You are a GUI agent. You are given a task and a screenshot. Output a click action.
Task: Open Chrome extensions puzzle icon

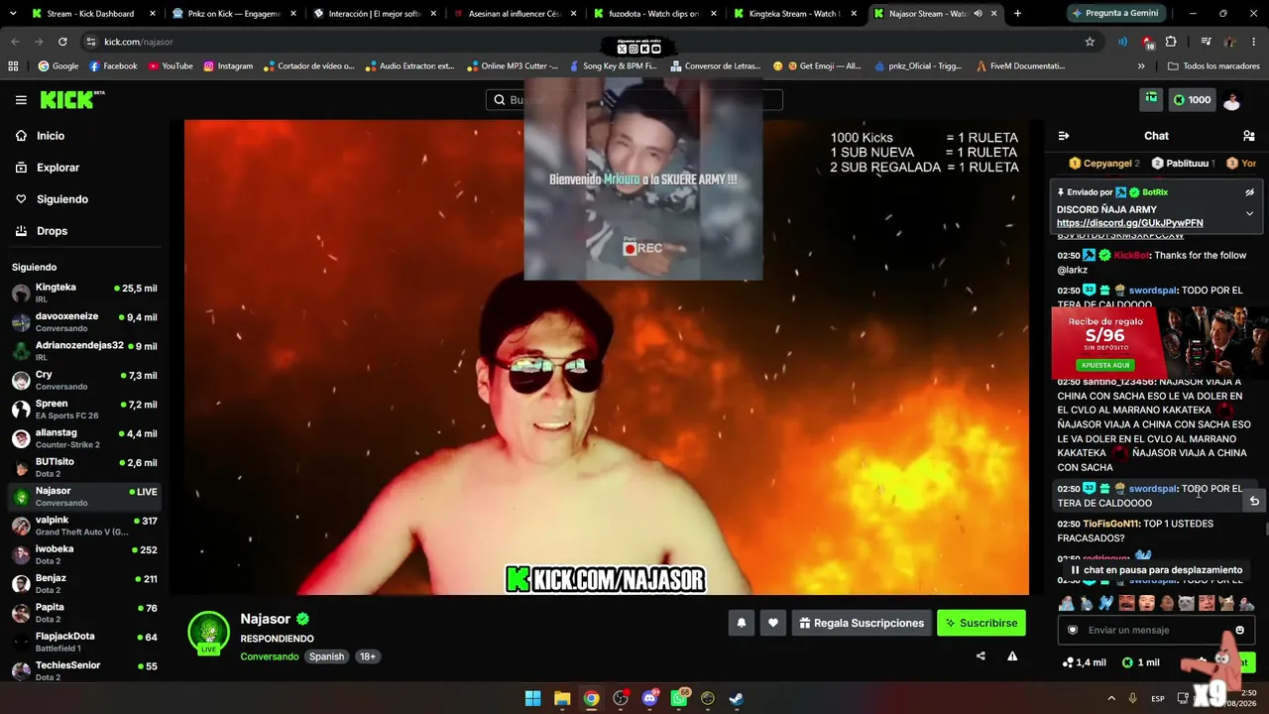click(1171, 42)
